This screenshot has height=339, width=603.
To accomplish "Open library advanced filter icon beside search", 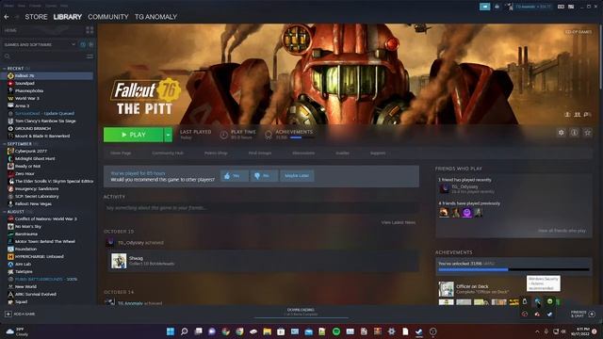I will pos(90,56).
